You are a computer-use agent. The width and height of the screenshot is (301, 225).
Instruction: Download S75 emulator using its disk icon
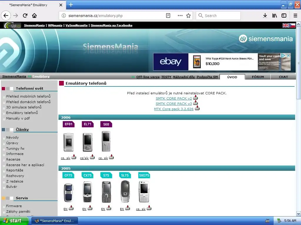coord(109,208)
